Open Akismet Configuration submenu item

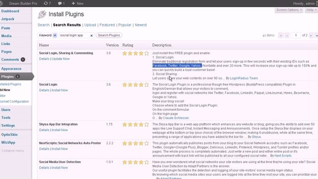(x=14, y=101)
